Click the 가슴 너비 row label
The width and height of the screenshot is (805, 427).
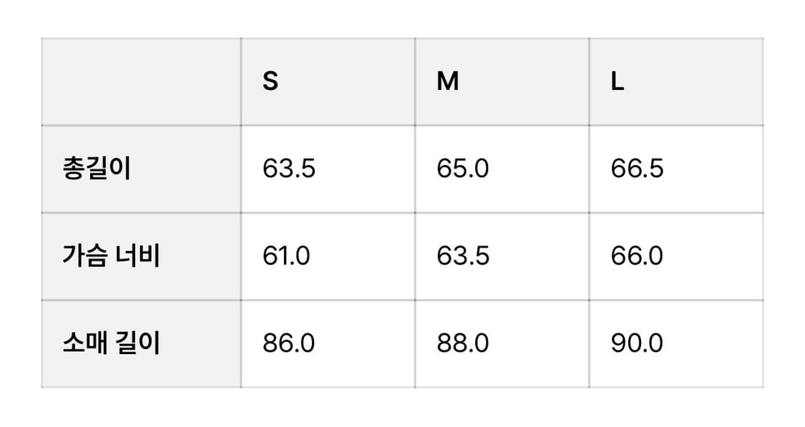pyautogui.click(x=111, y=256)
